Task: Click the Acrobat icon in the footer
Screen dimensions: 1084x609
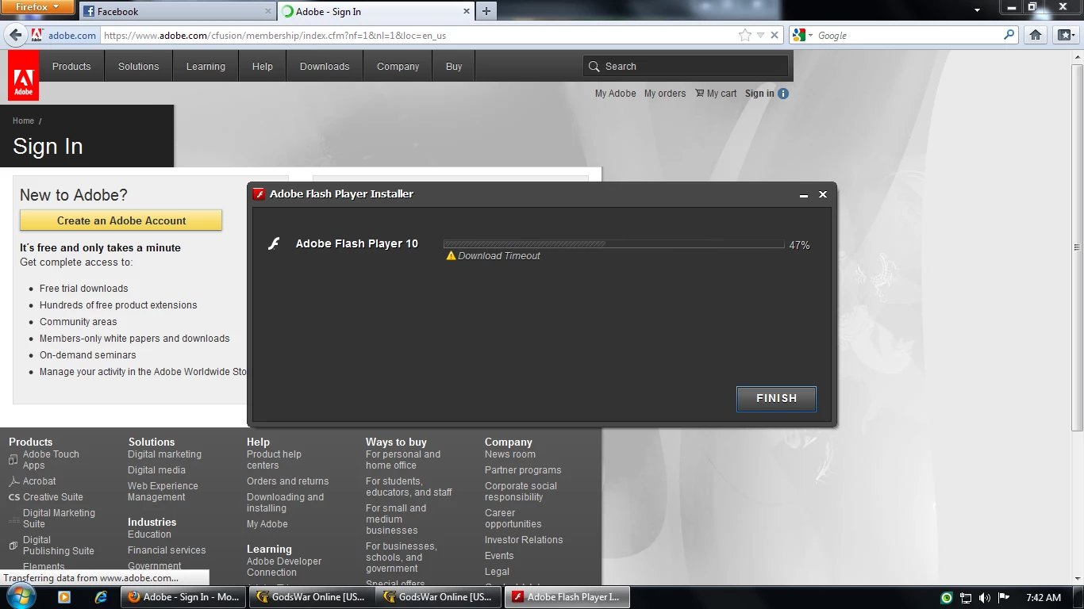Action: (x=13, y=481)
